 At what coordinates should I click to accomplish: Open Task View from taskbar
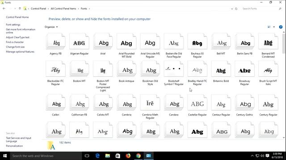(87, 156)
